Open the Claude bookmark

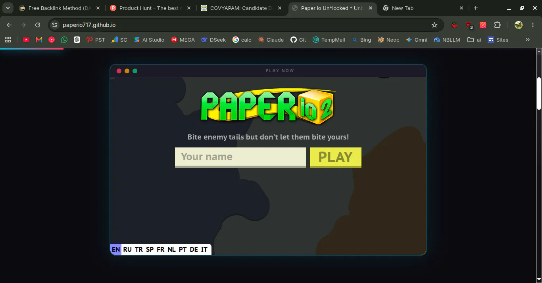(271, 40)
